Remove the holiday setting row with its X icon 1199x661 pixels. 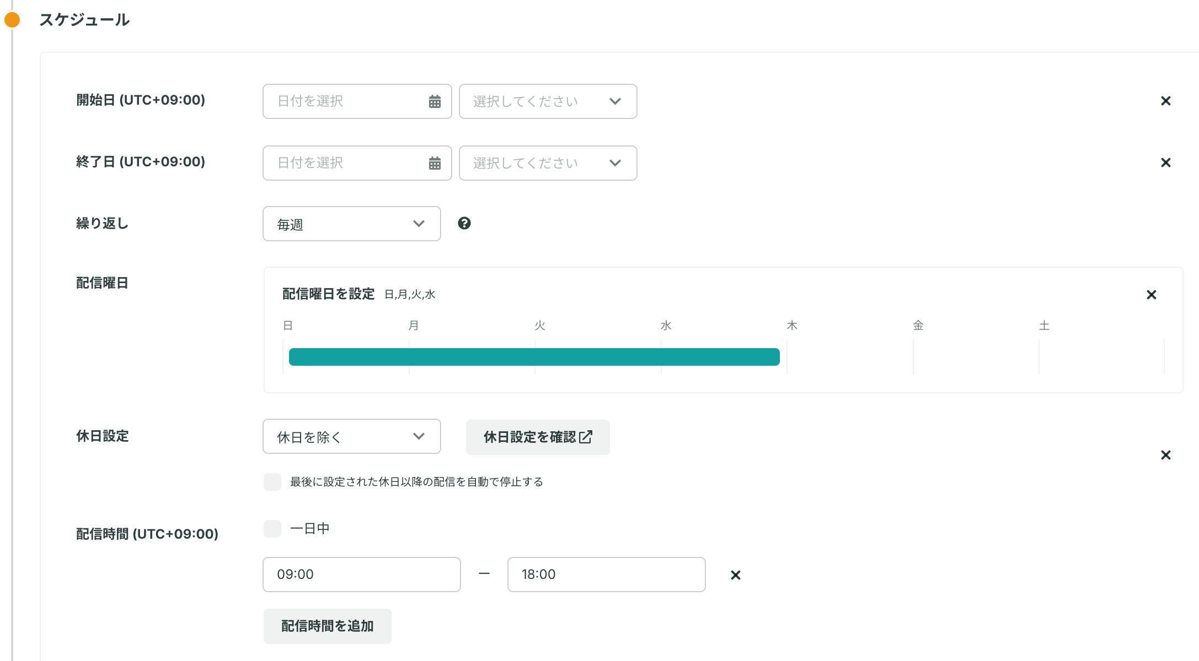[1166, 455]
